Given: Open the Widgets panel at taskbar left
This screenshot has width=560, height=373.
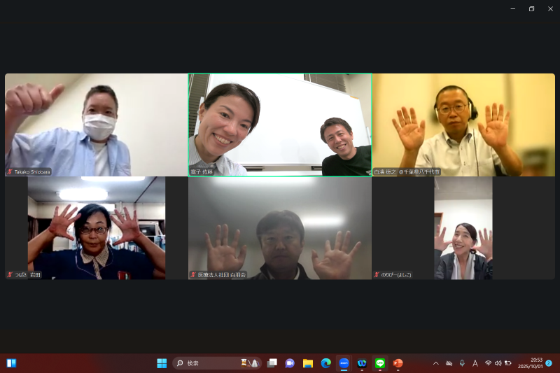Looking at the screenshot, I should tap(11, 363).
